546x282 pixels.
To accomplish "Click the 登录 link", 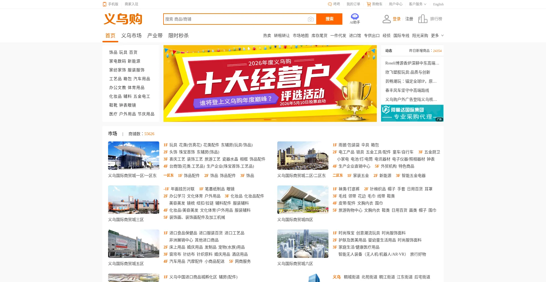I will (x=397, y=19).
